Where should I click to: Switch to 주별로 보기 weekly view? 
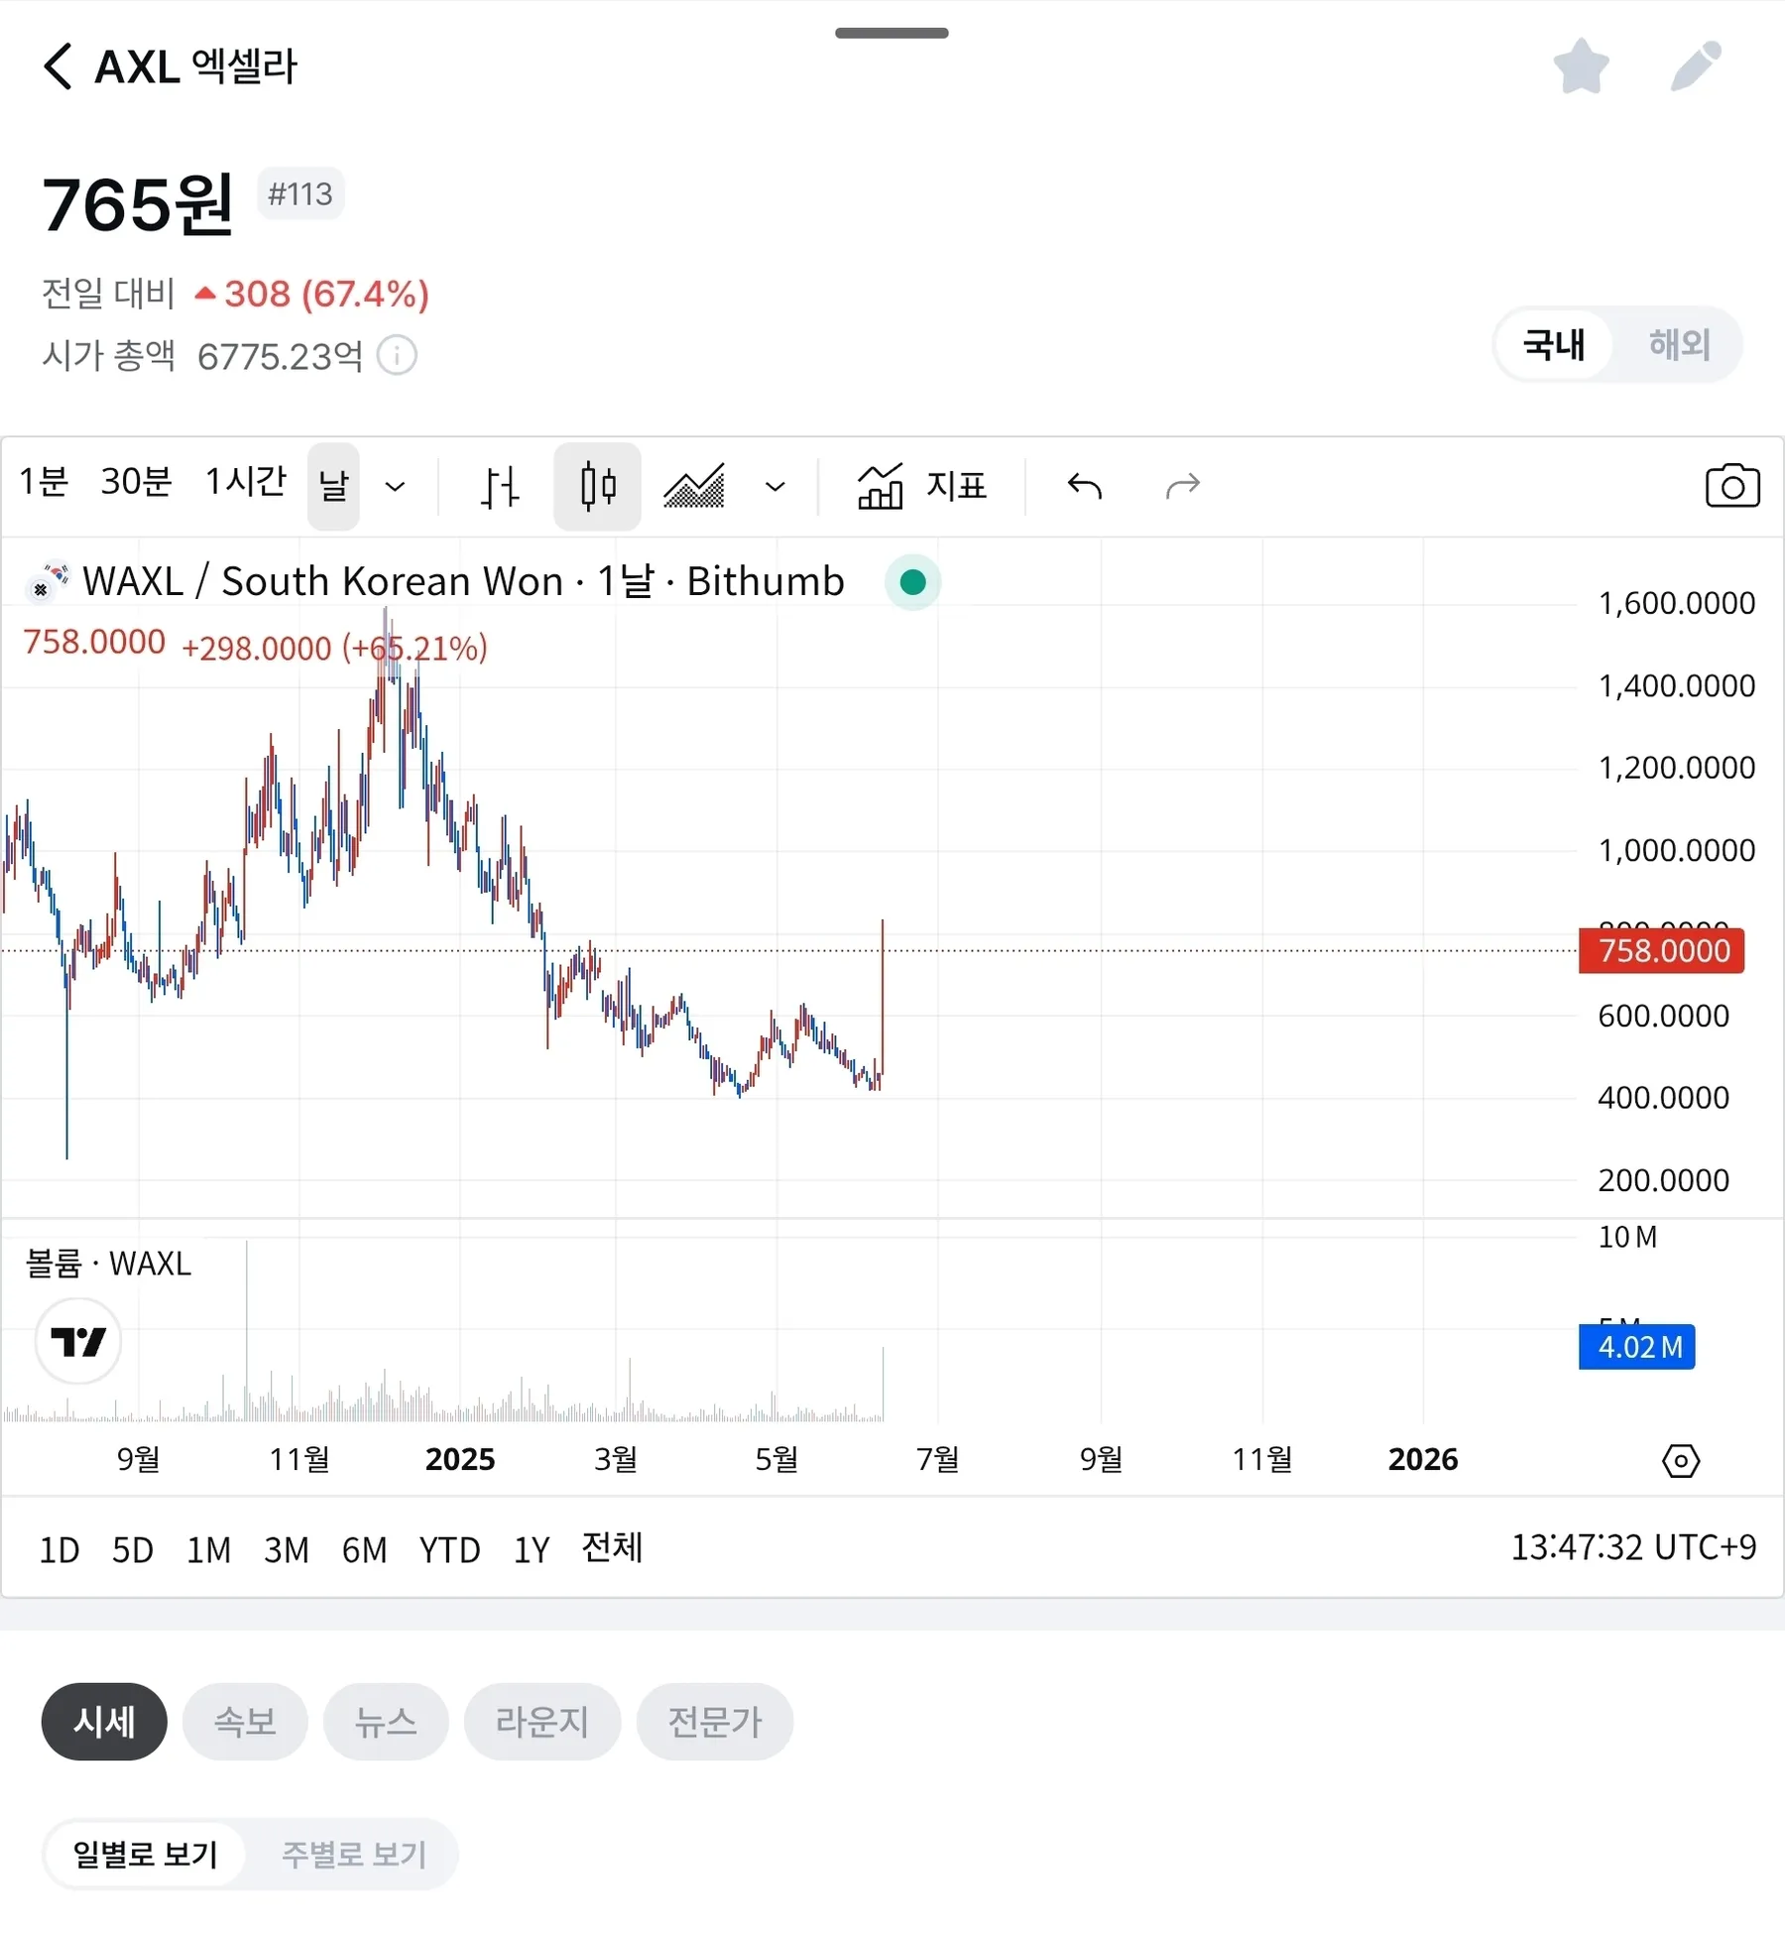pyautogui.click(x=354, y=1854)
